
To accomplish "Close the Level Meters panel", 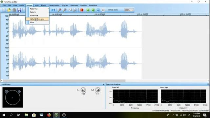I will (103, 84).
